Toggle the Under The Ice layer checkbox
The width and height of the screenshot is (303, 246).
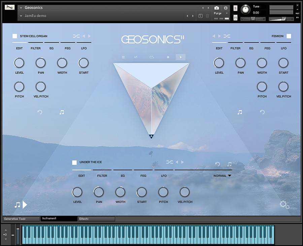[x=74, y=162]
